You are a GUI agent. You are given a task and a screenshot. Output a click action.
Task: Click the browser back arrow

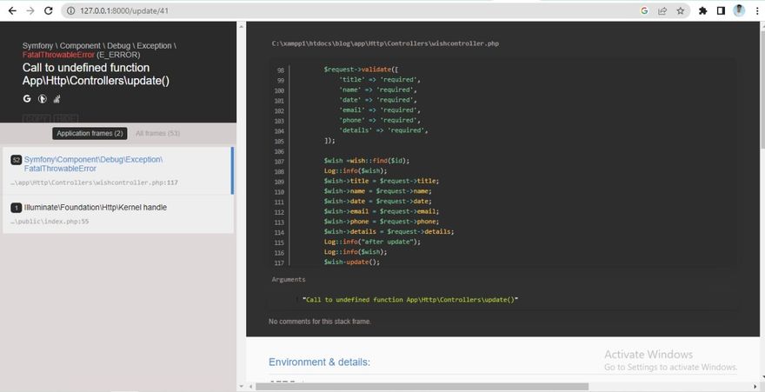coord(11,10)
